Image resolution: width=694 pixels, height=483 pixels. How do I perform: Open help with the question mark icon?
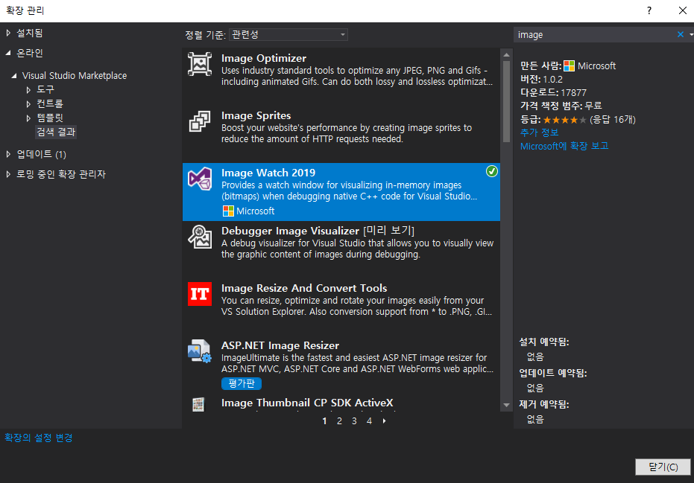pyautogui.click(x=649, y=10)
